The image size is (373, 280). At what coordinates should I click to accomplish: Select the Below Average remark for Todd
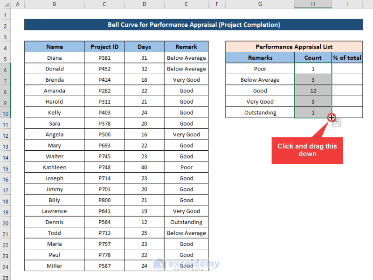pos(186,233)
